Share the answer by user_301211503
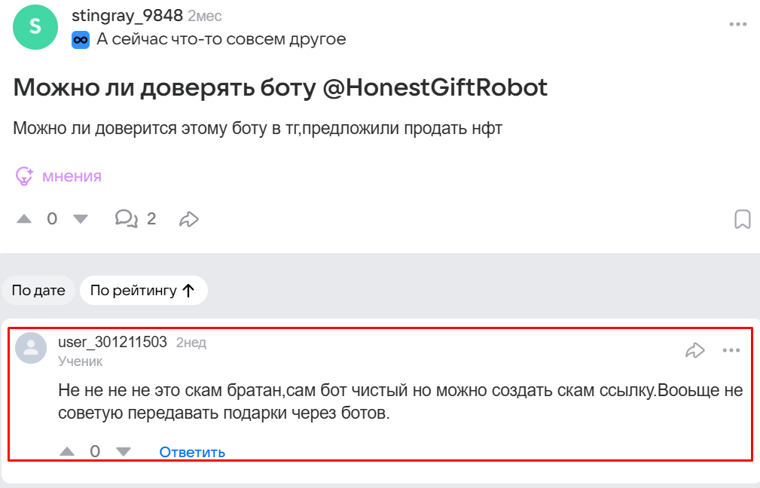Screen dimensions: 760x488 click(694, 350)
